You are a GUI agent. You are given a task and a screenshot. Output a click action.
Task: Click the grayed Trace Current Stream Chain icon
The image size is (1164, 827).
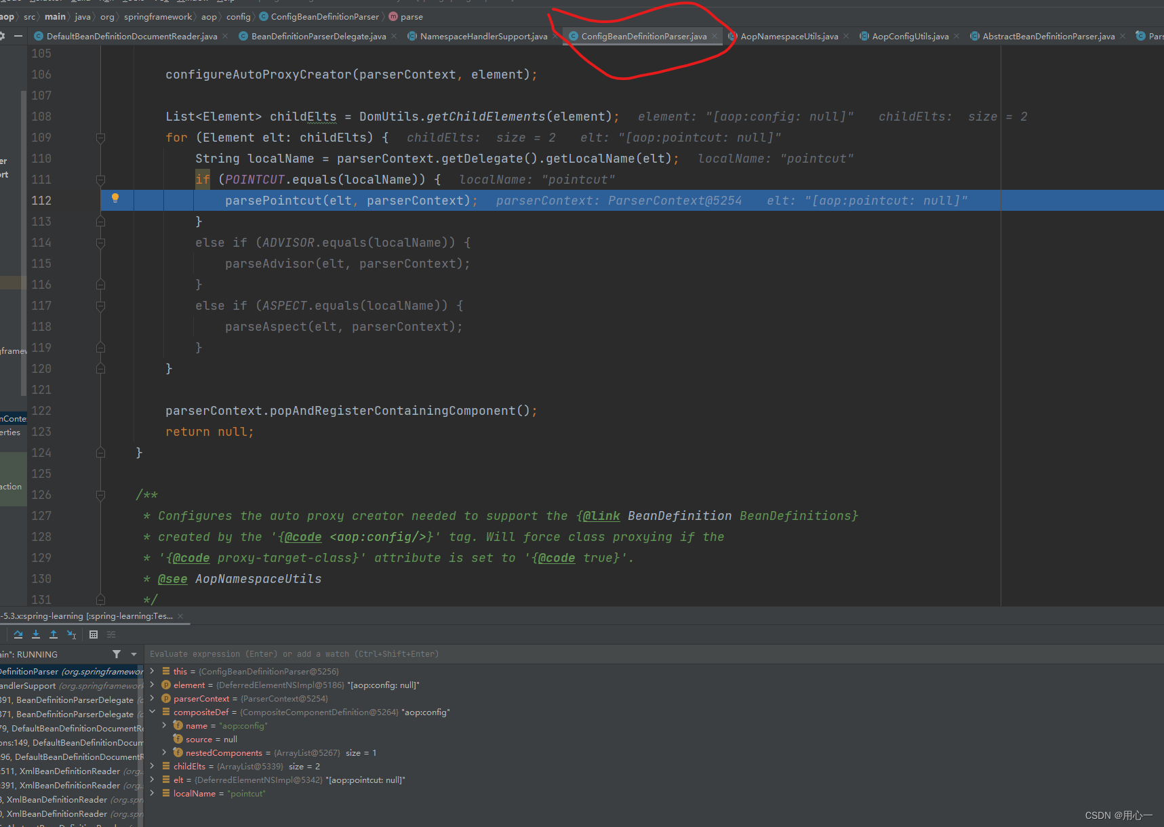(x=111, y=634)
